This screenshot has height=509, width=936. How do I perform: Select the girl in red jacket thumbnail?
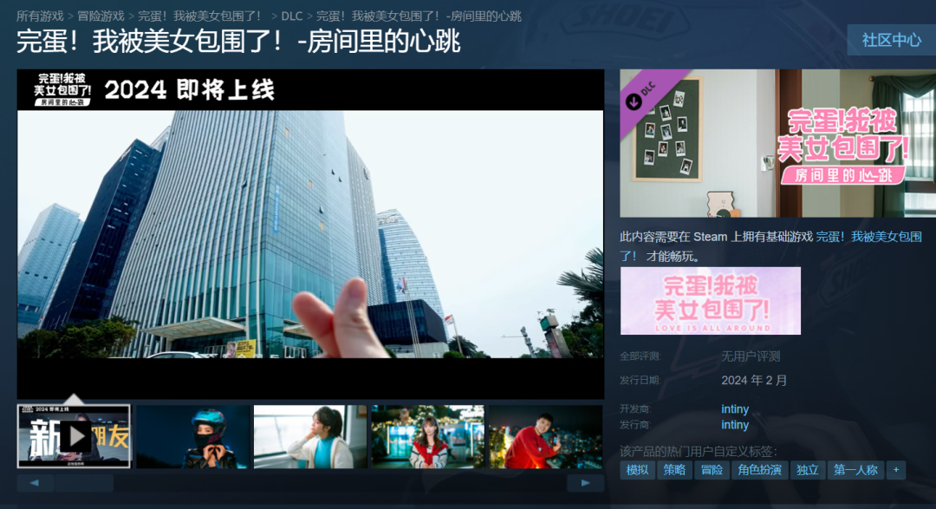427,437
